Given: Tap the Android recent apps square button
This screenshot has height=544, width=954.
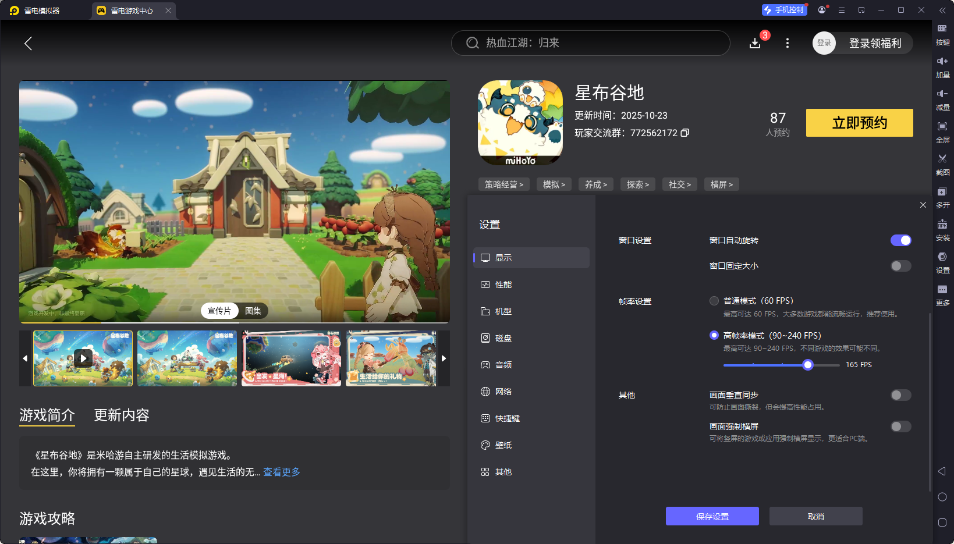Looking at the screenshot, I should coord(942,522).
